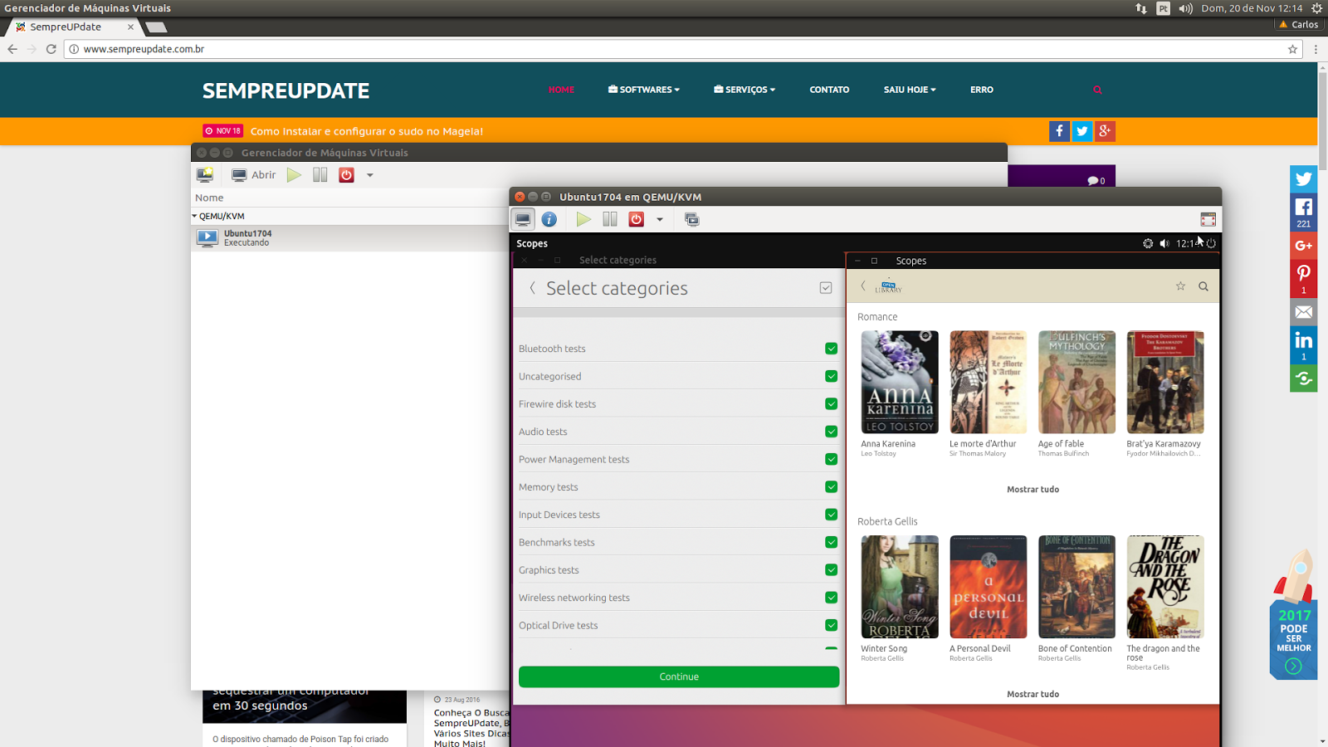Search within the Open Library scope
The height and width of the screenshot is (747, 1328).
pyautogui.click(x=1203, y=286)
